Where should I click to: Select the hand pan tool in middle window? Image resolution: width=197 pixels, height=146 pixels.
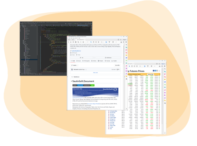click(x=93, y=42)
